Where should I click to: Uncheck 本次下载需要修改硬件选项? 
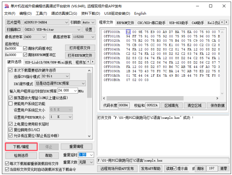(11, 70)
